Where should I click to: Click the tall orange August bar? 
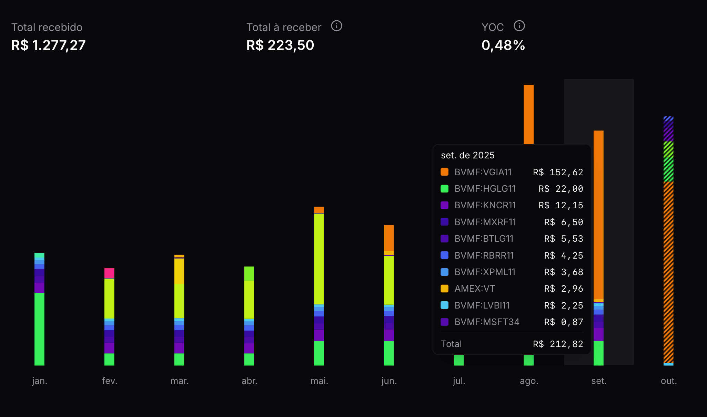[x=528, y=114]
